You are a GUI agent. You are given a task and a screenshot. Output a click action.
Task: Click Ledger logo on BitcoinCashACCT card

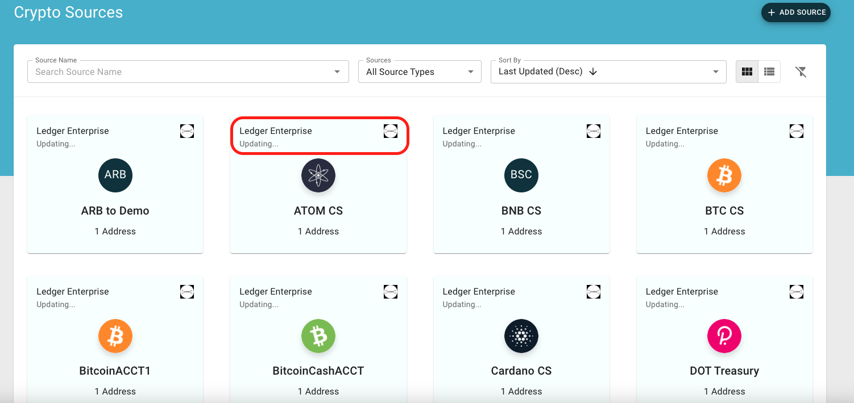(391, 292)
